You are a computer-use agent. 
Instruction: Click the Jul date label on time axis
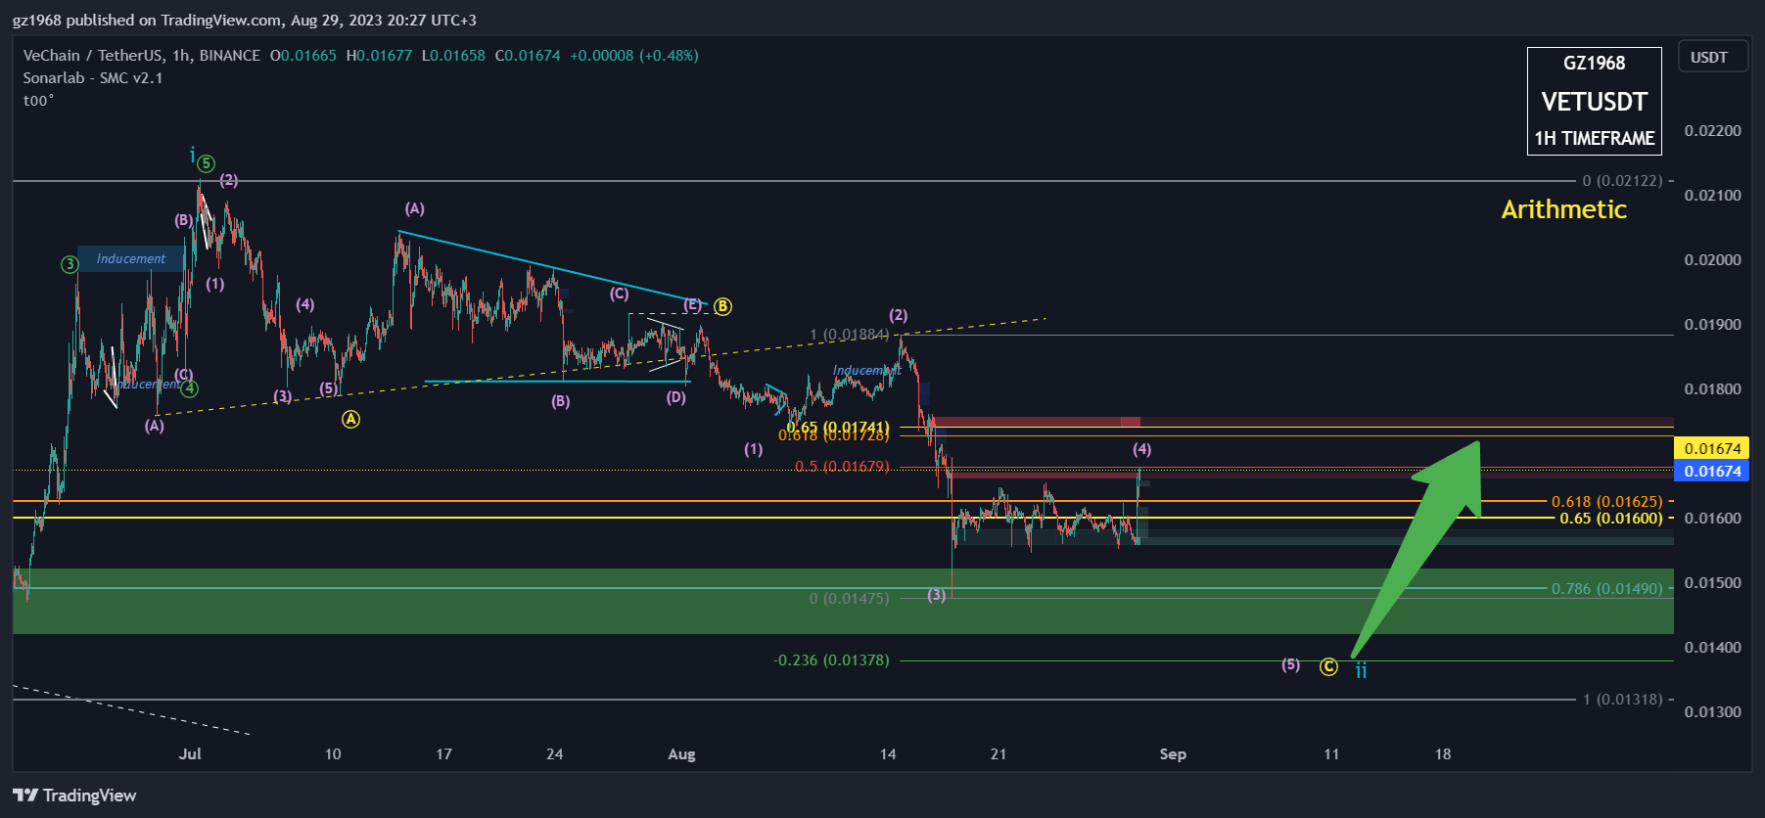(x=190, y=754)
